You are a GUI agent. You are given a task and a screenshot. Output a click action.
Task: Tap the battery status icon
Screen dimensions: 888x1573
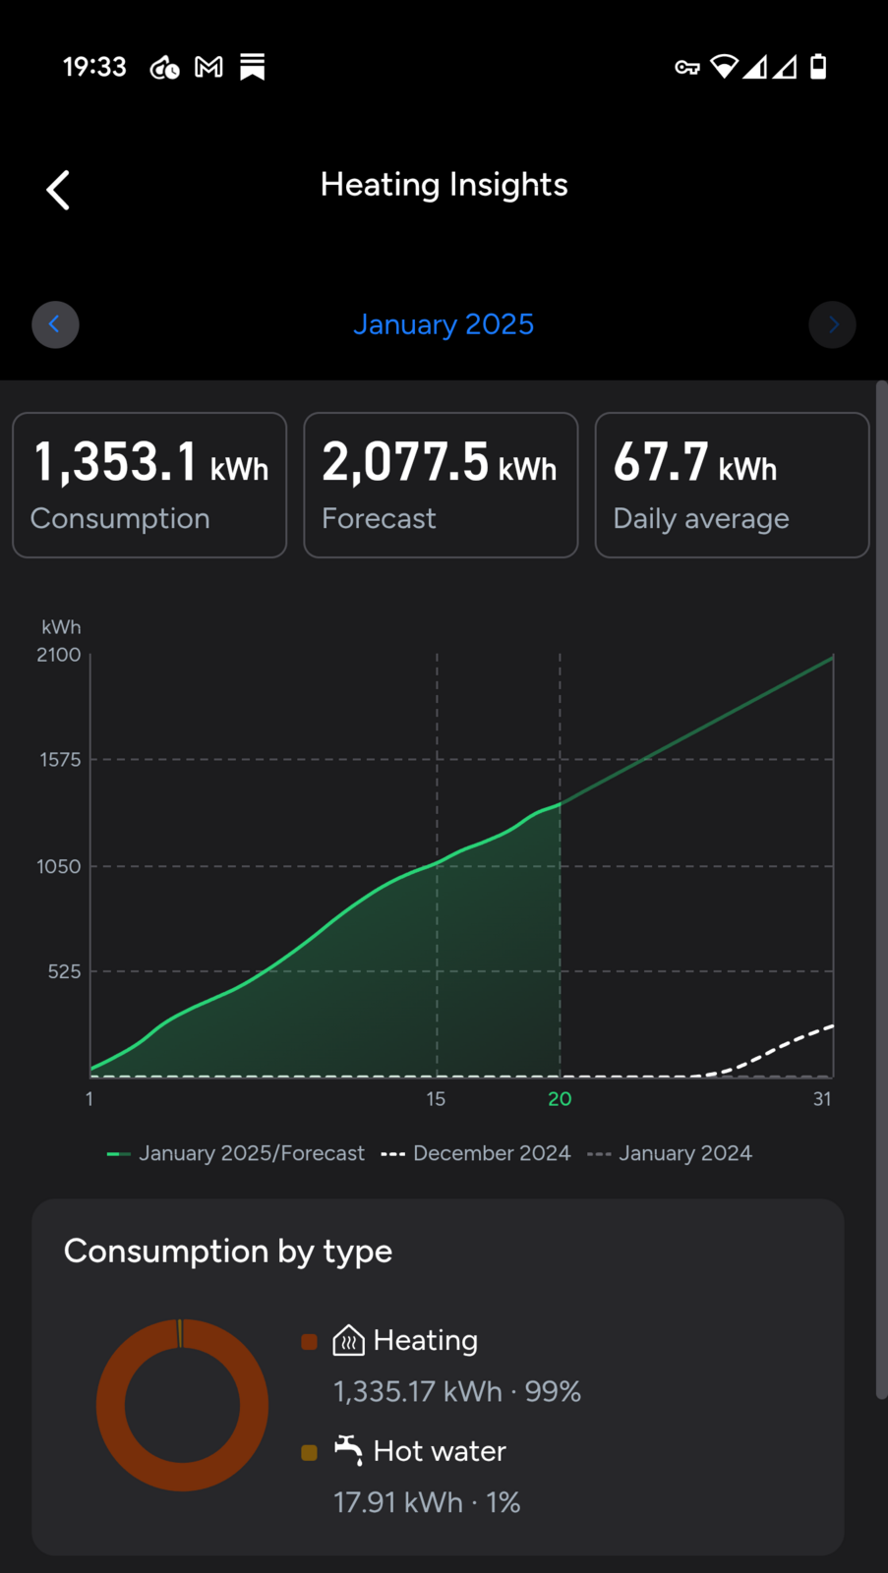click(818, 67)
